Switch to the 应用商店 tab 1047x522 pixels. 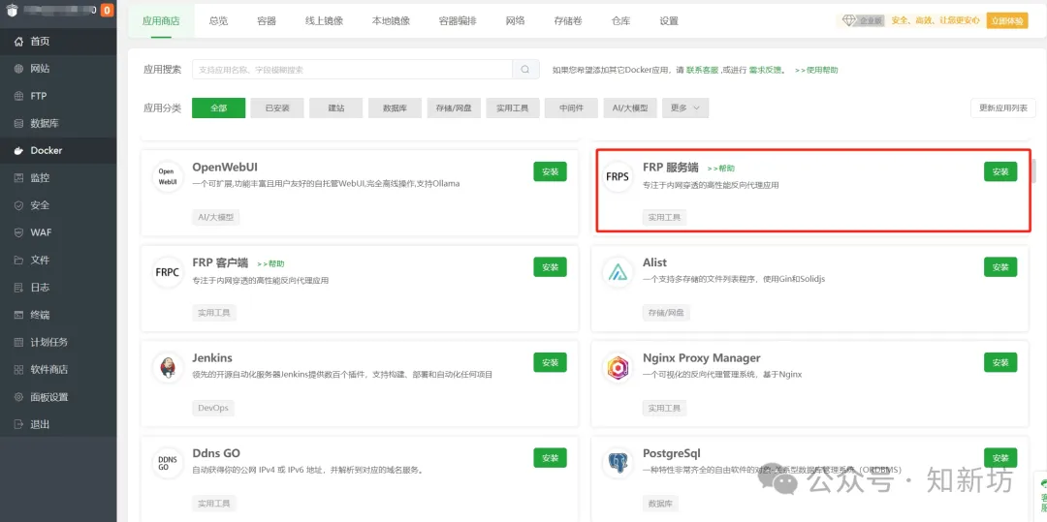pos(161,20)
